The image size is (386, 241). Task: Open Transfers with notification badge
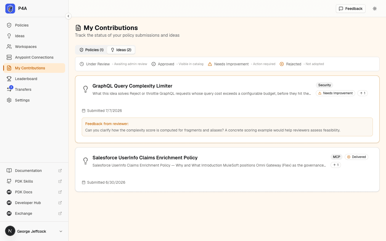34,89
